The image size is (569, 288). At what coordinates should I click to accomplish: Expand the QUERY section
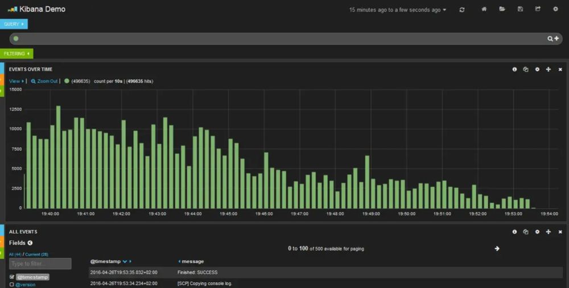coord(14,24)
